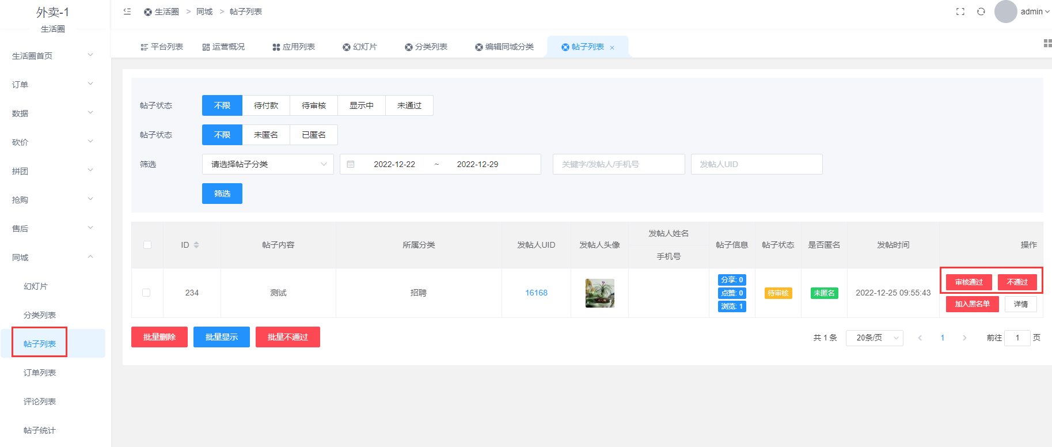The height and width of the screenshot is (447, 1052).
Task: Select the 待审核 post status filter
Action: (x=314, y=105)
